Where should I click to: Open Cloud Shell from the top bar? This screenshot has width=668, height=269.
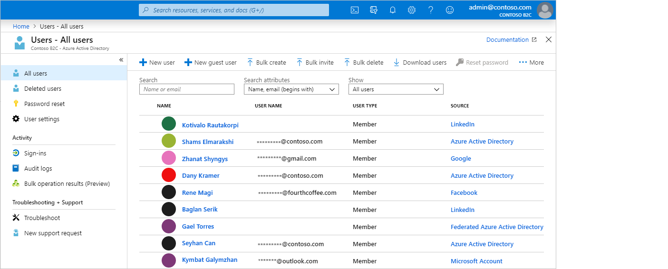tap(354, 10)
